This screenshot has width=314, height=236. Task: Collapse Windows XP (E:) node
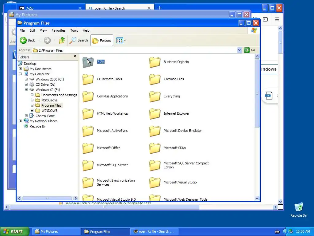(x=26, y=89)
